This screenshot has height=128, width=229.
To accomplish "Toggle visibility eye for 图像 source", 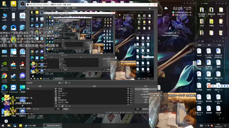I will pos(128,98).
